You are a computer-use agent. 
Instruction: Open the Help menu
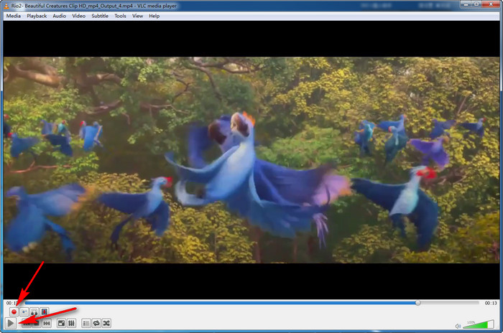click(x=154, y=16)
